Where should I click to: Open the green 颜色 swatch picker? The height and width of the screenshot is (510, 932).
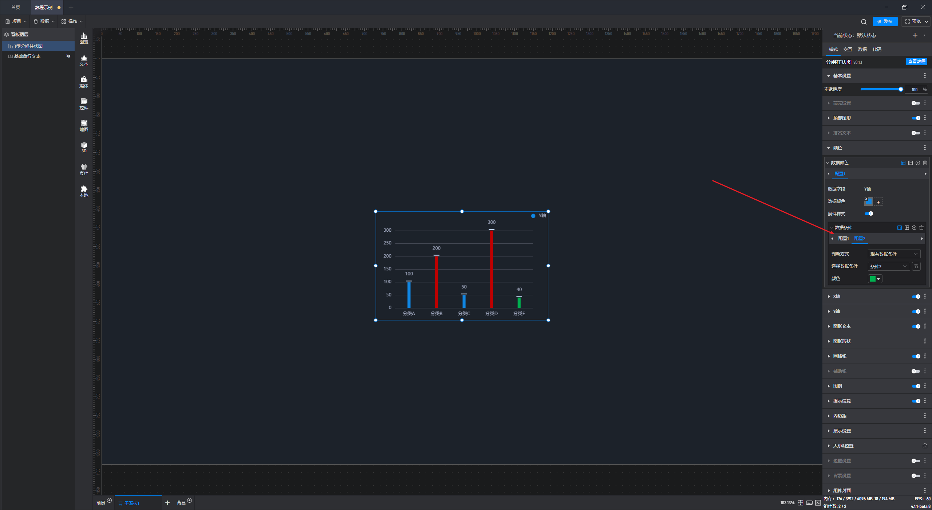(x=875, y=279)
